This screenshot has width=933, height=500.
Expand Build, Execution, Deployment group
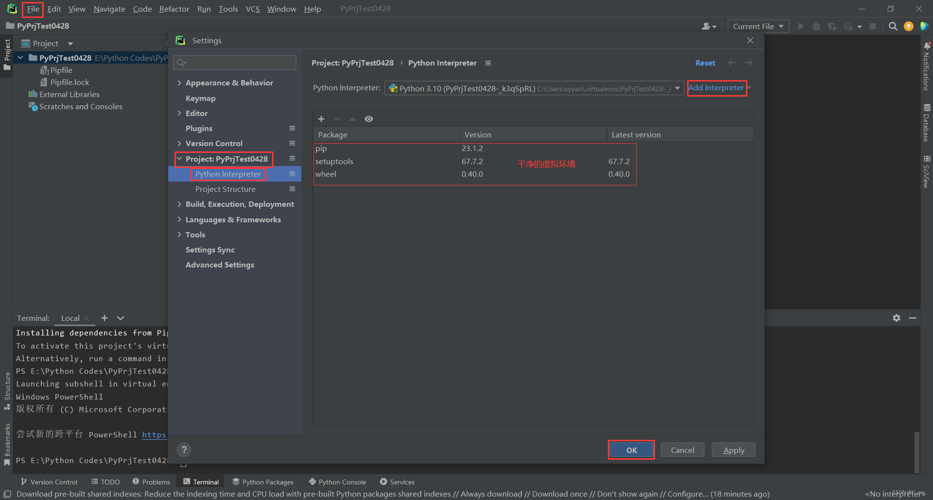pos(179,204)
